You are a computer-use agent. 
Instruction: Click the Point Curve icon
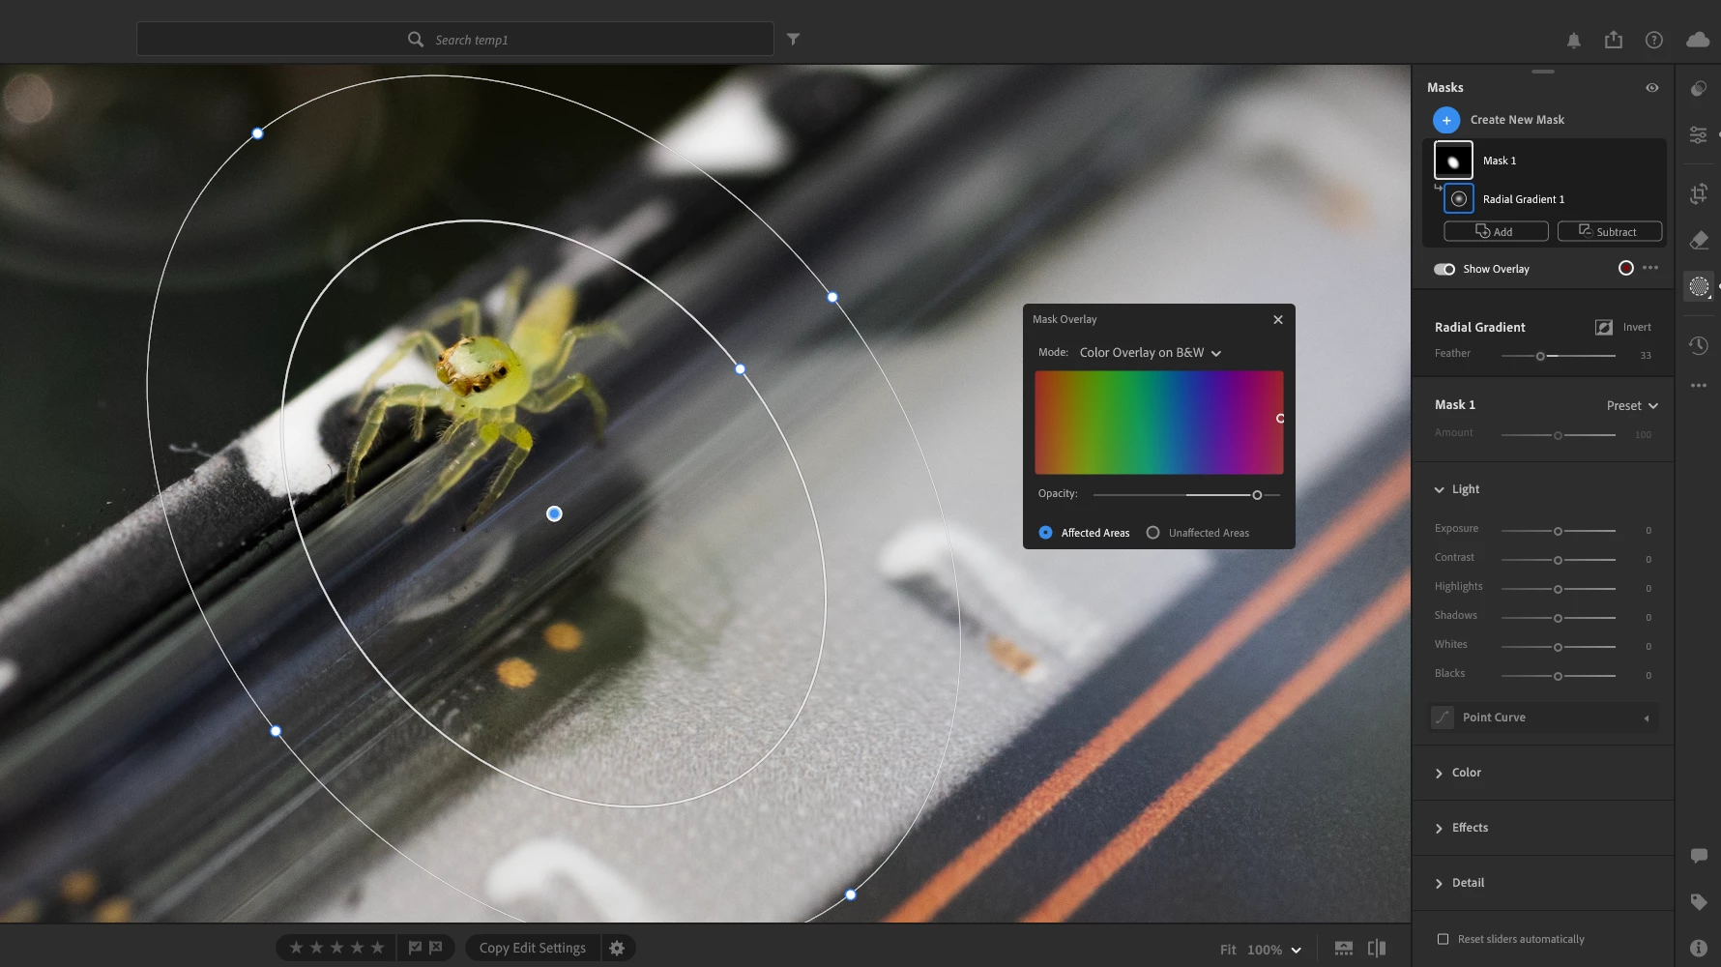click(x=1443, y=718)
